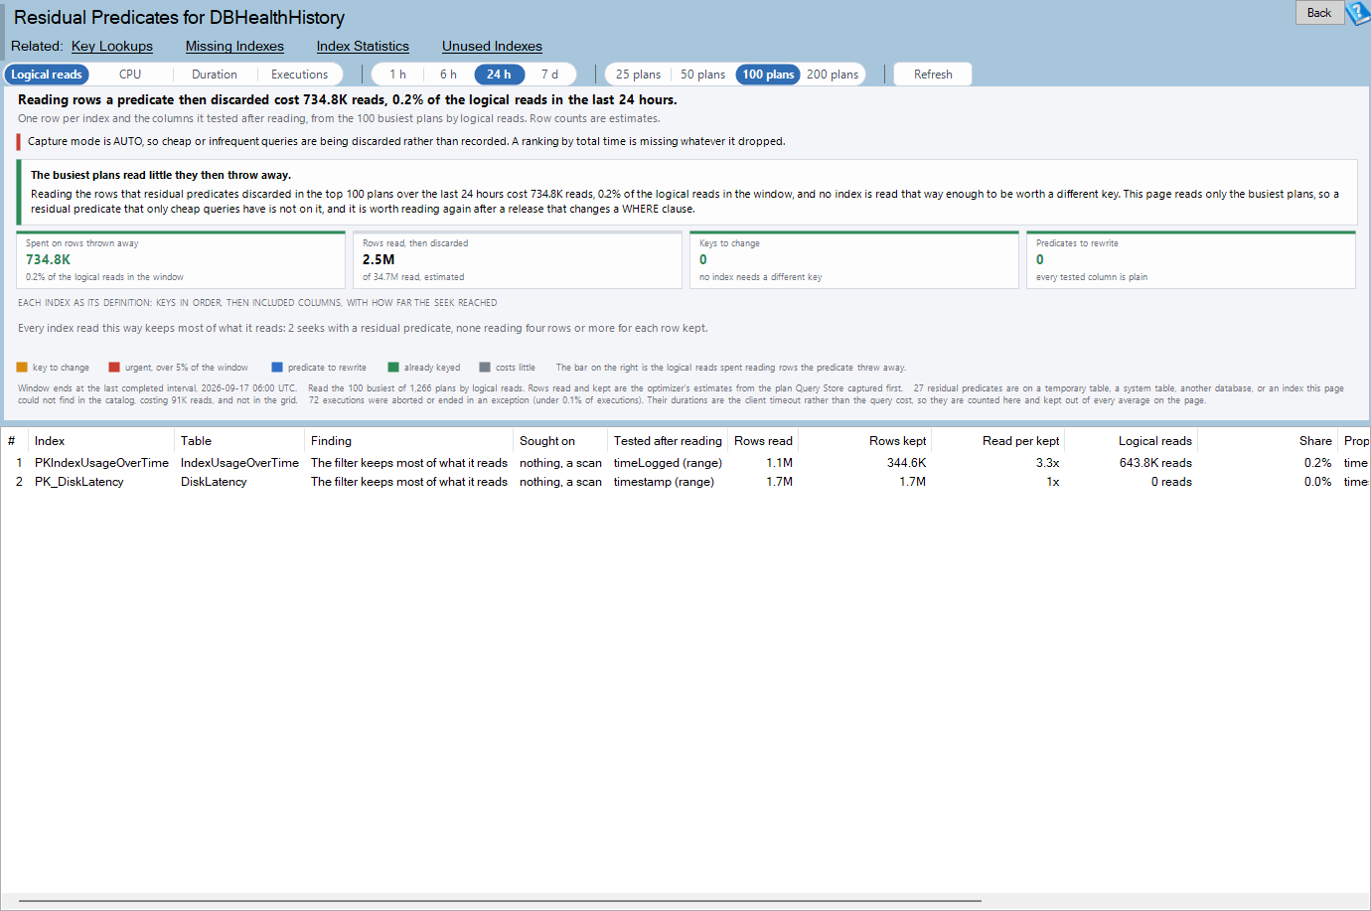Open the Missing Indexes related link
Screen dimensions: 1371x911
tap(234, 46)
